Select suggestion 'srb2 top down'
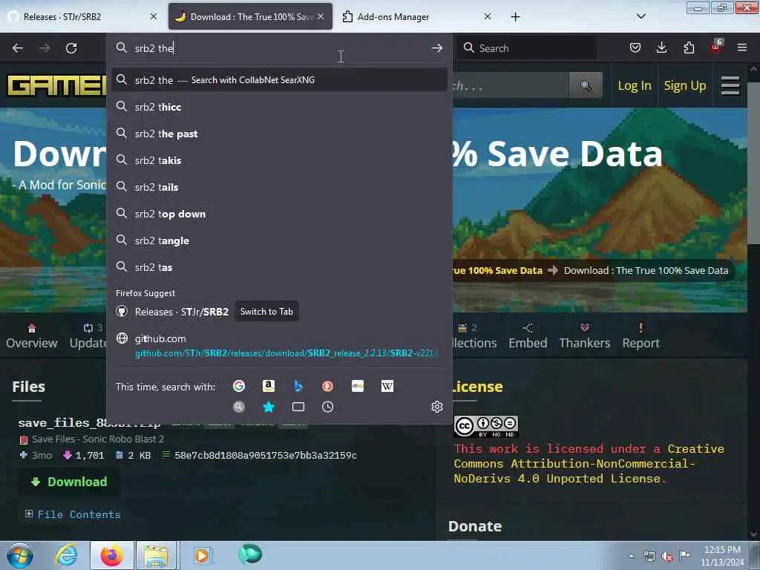 [279, 214]
